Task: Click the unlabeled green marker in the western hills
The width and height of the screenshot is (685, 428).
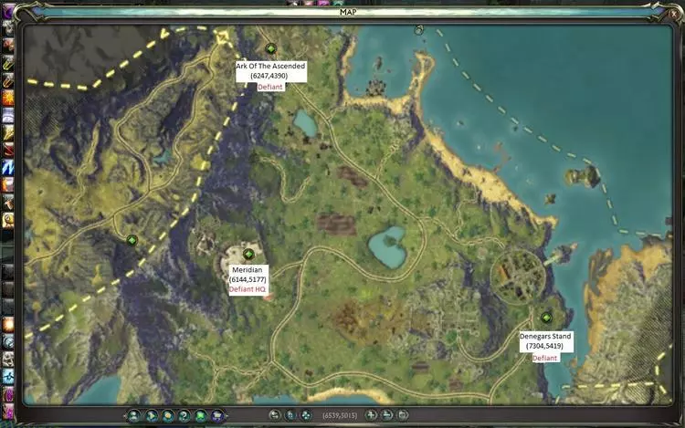Action: tap(132, 240)
